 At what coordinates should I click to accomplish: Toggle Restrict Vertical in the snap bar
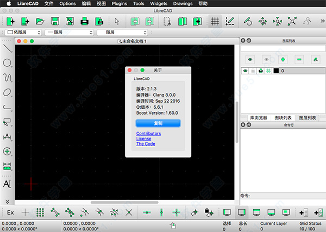pos(161,212)
